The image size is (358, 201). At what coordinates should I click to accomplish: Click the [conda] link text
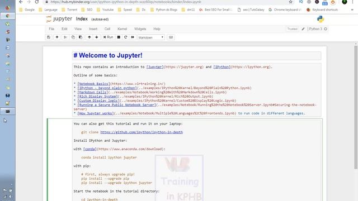(90, 149)
